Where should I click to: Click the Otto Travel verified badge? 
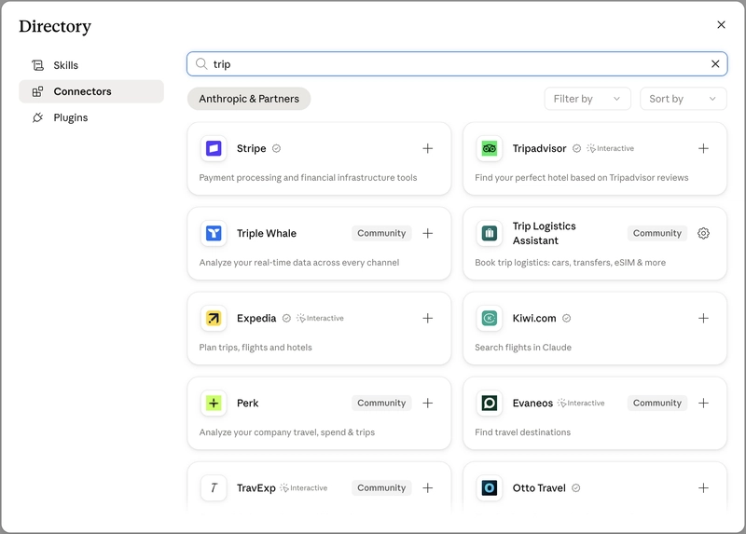coord(575,488)
